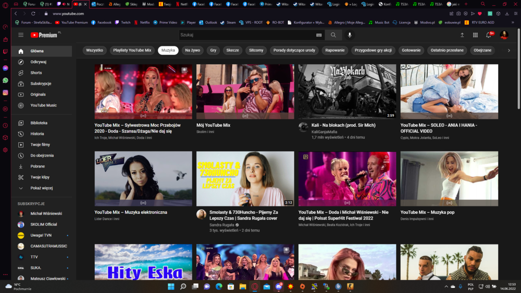The width and height of the screenshot is (521, 293).
Task: Go to Główna in sidebar
Action: pyautogui.click(x=42, y=51)
